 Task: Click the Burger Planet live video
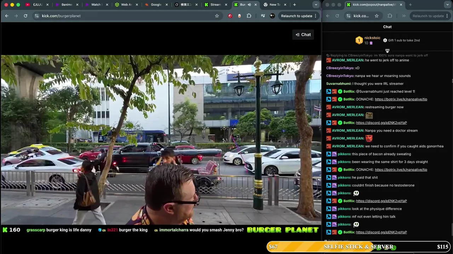161,140
